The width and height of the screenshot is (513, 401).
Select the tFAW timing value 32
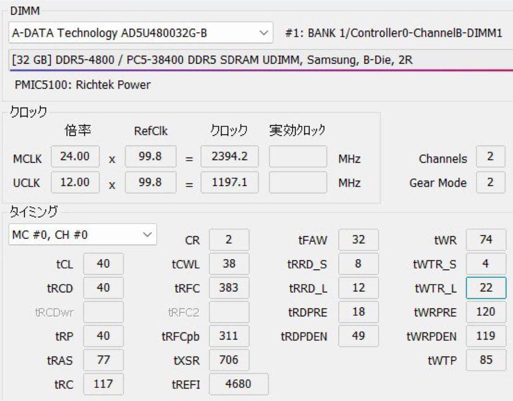tap(359, 240)
